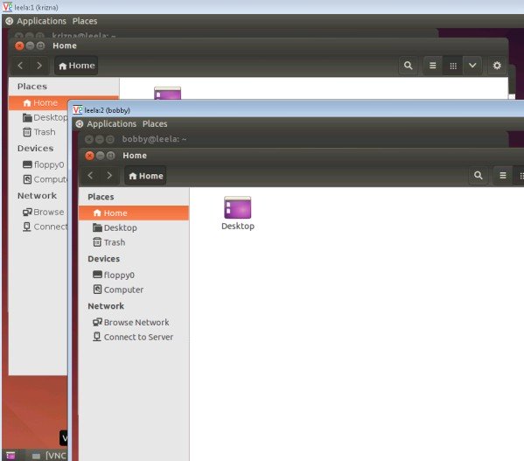Viewport: 524px width, 461px height.
Task: Click the bobby@leela terminal title bar
Action: click(294, 139)
